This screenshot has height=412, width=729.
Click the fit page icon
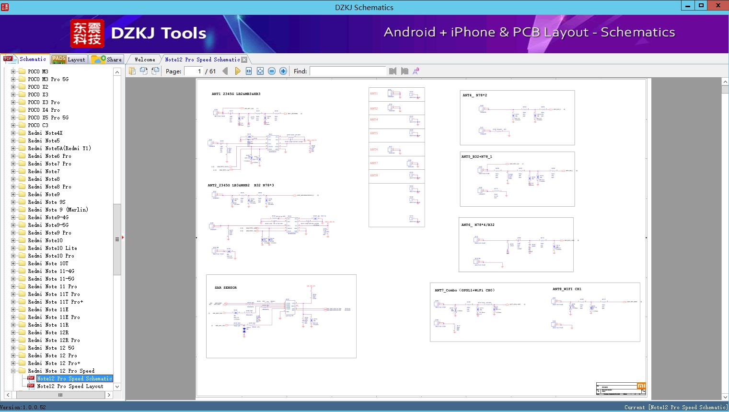pos(260,71)
